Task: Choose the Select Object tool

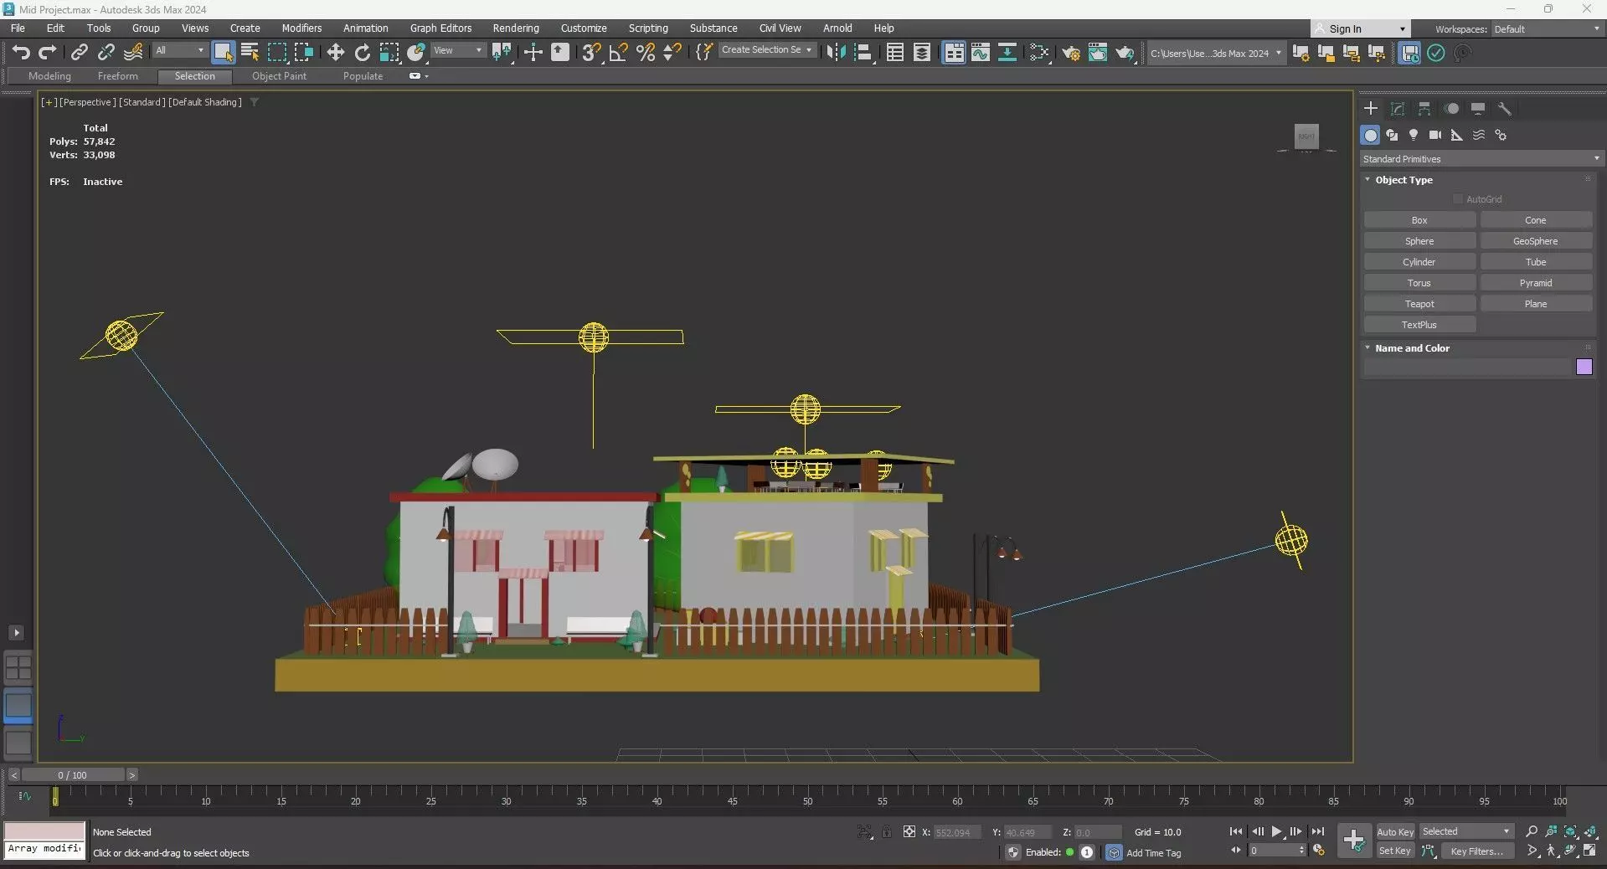Action: pos(223,53)
